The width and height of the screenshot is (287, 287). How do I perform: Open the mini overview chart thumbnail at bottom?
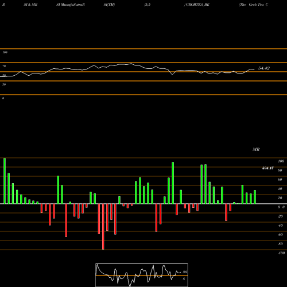(x=142, y=275)
